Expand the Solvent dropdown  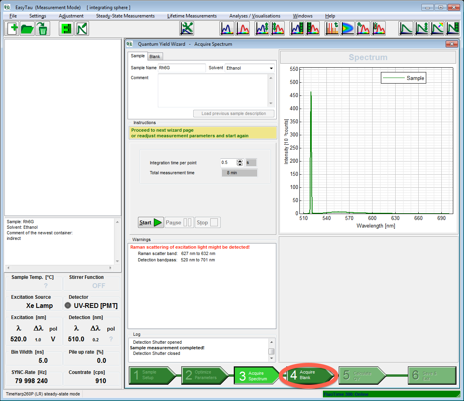click(271, 68)
